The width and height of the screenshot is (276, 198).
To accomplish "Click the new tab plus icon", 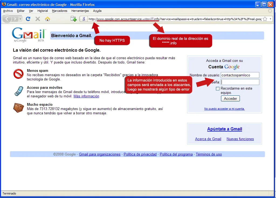I will click(74, 19).
